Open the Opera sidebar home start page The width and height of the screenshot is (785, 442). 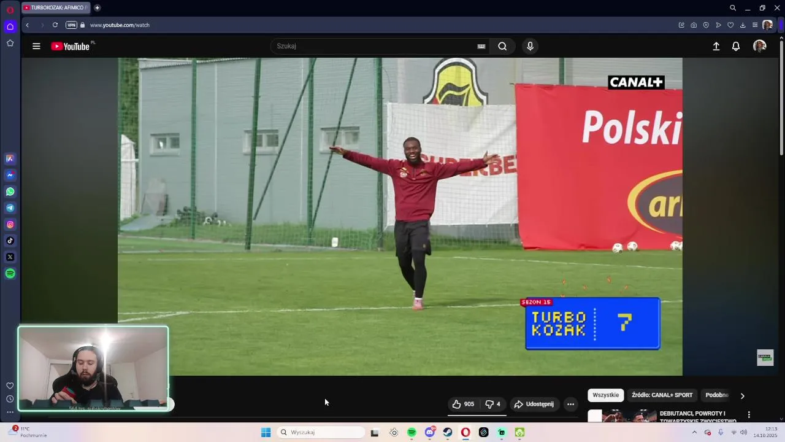[10, 26]
